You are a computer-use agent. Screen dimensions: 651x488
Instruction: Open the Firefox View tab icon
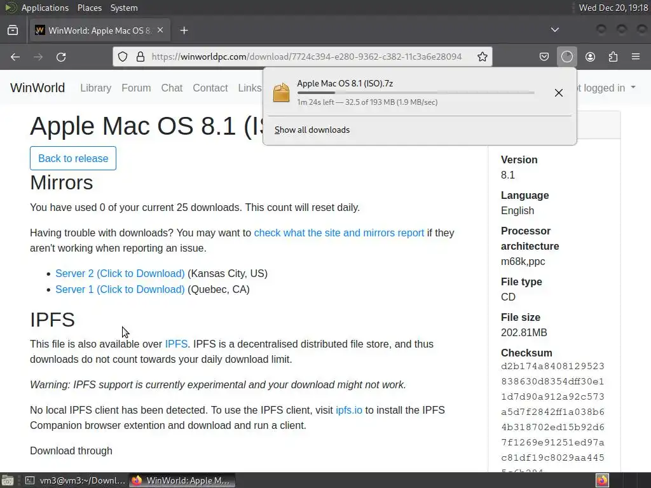tap(13, 30)
